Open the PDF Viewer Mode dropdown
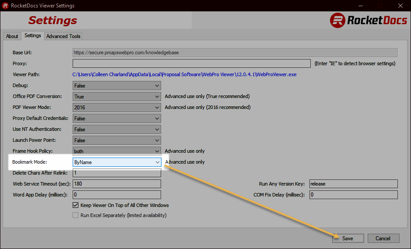Screen dimensions: 411x249 [116, 108]
